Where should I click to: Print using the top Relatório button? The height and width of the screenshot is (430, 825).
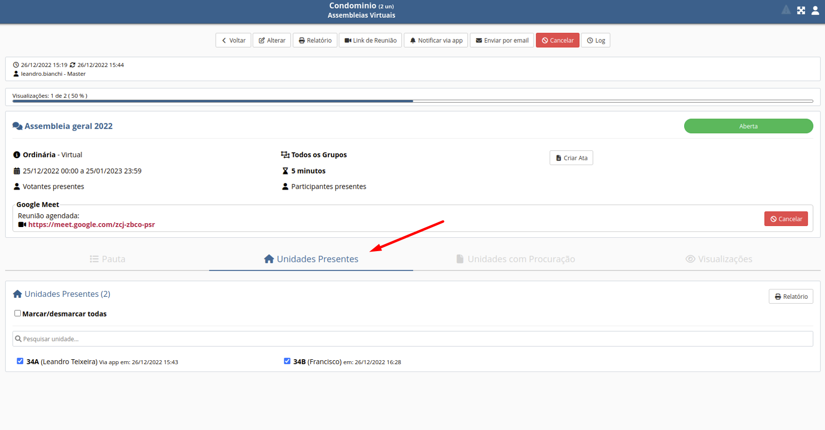coord(315,40)
